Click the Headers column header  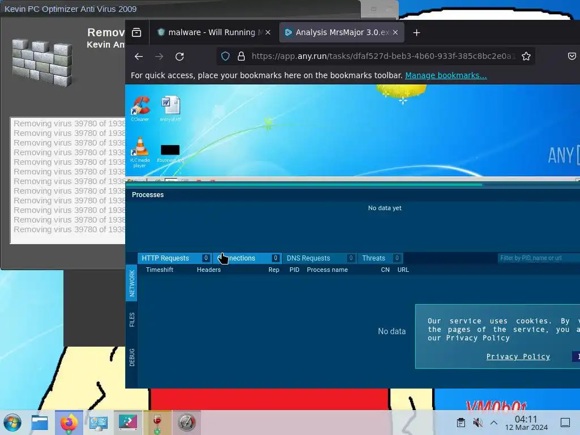click(208, 270)
